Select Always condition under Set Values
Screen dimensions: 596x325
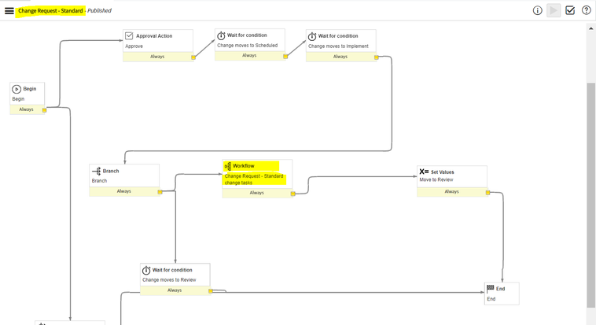[451, 191]
